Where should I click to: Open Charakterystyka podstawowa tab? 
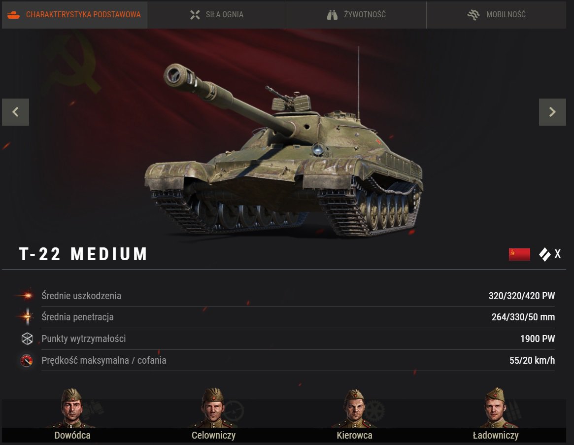[x=74, y=15]
